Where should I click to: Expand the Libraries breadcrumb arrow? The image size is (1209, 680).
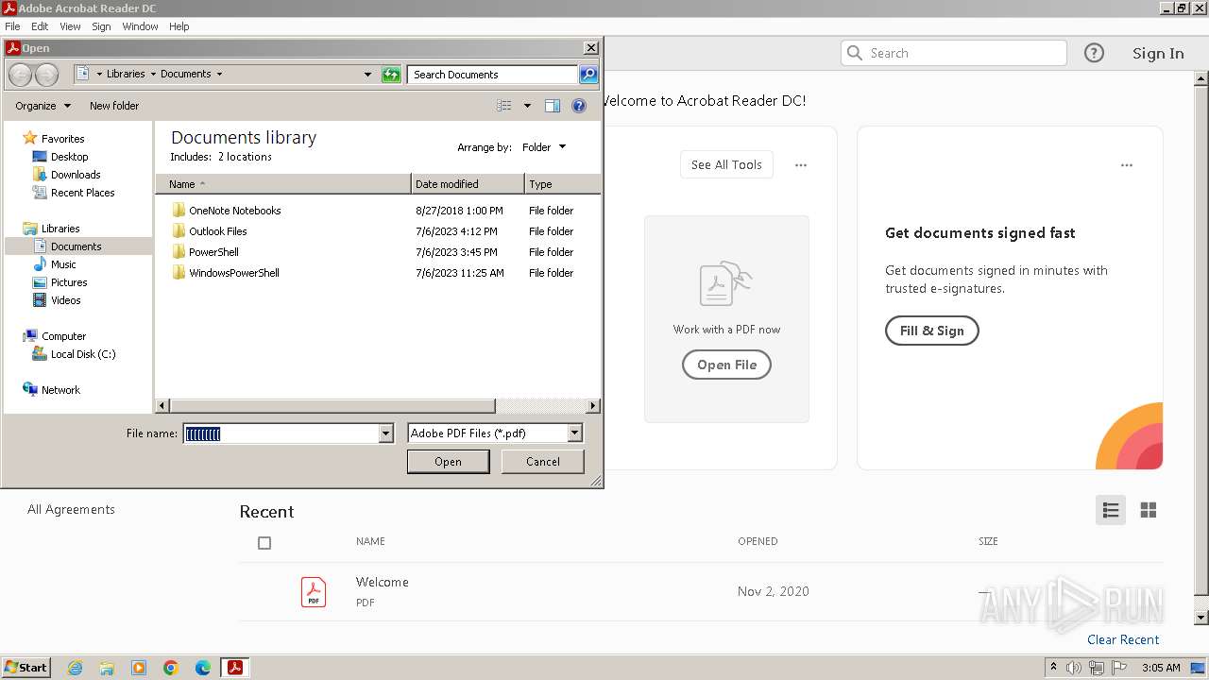pyautogui.click(x=153, y=74)
